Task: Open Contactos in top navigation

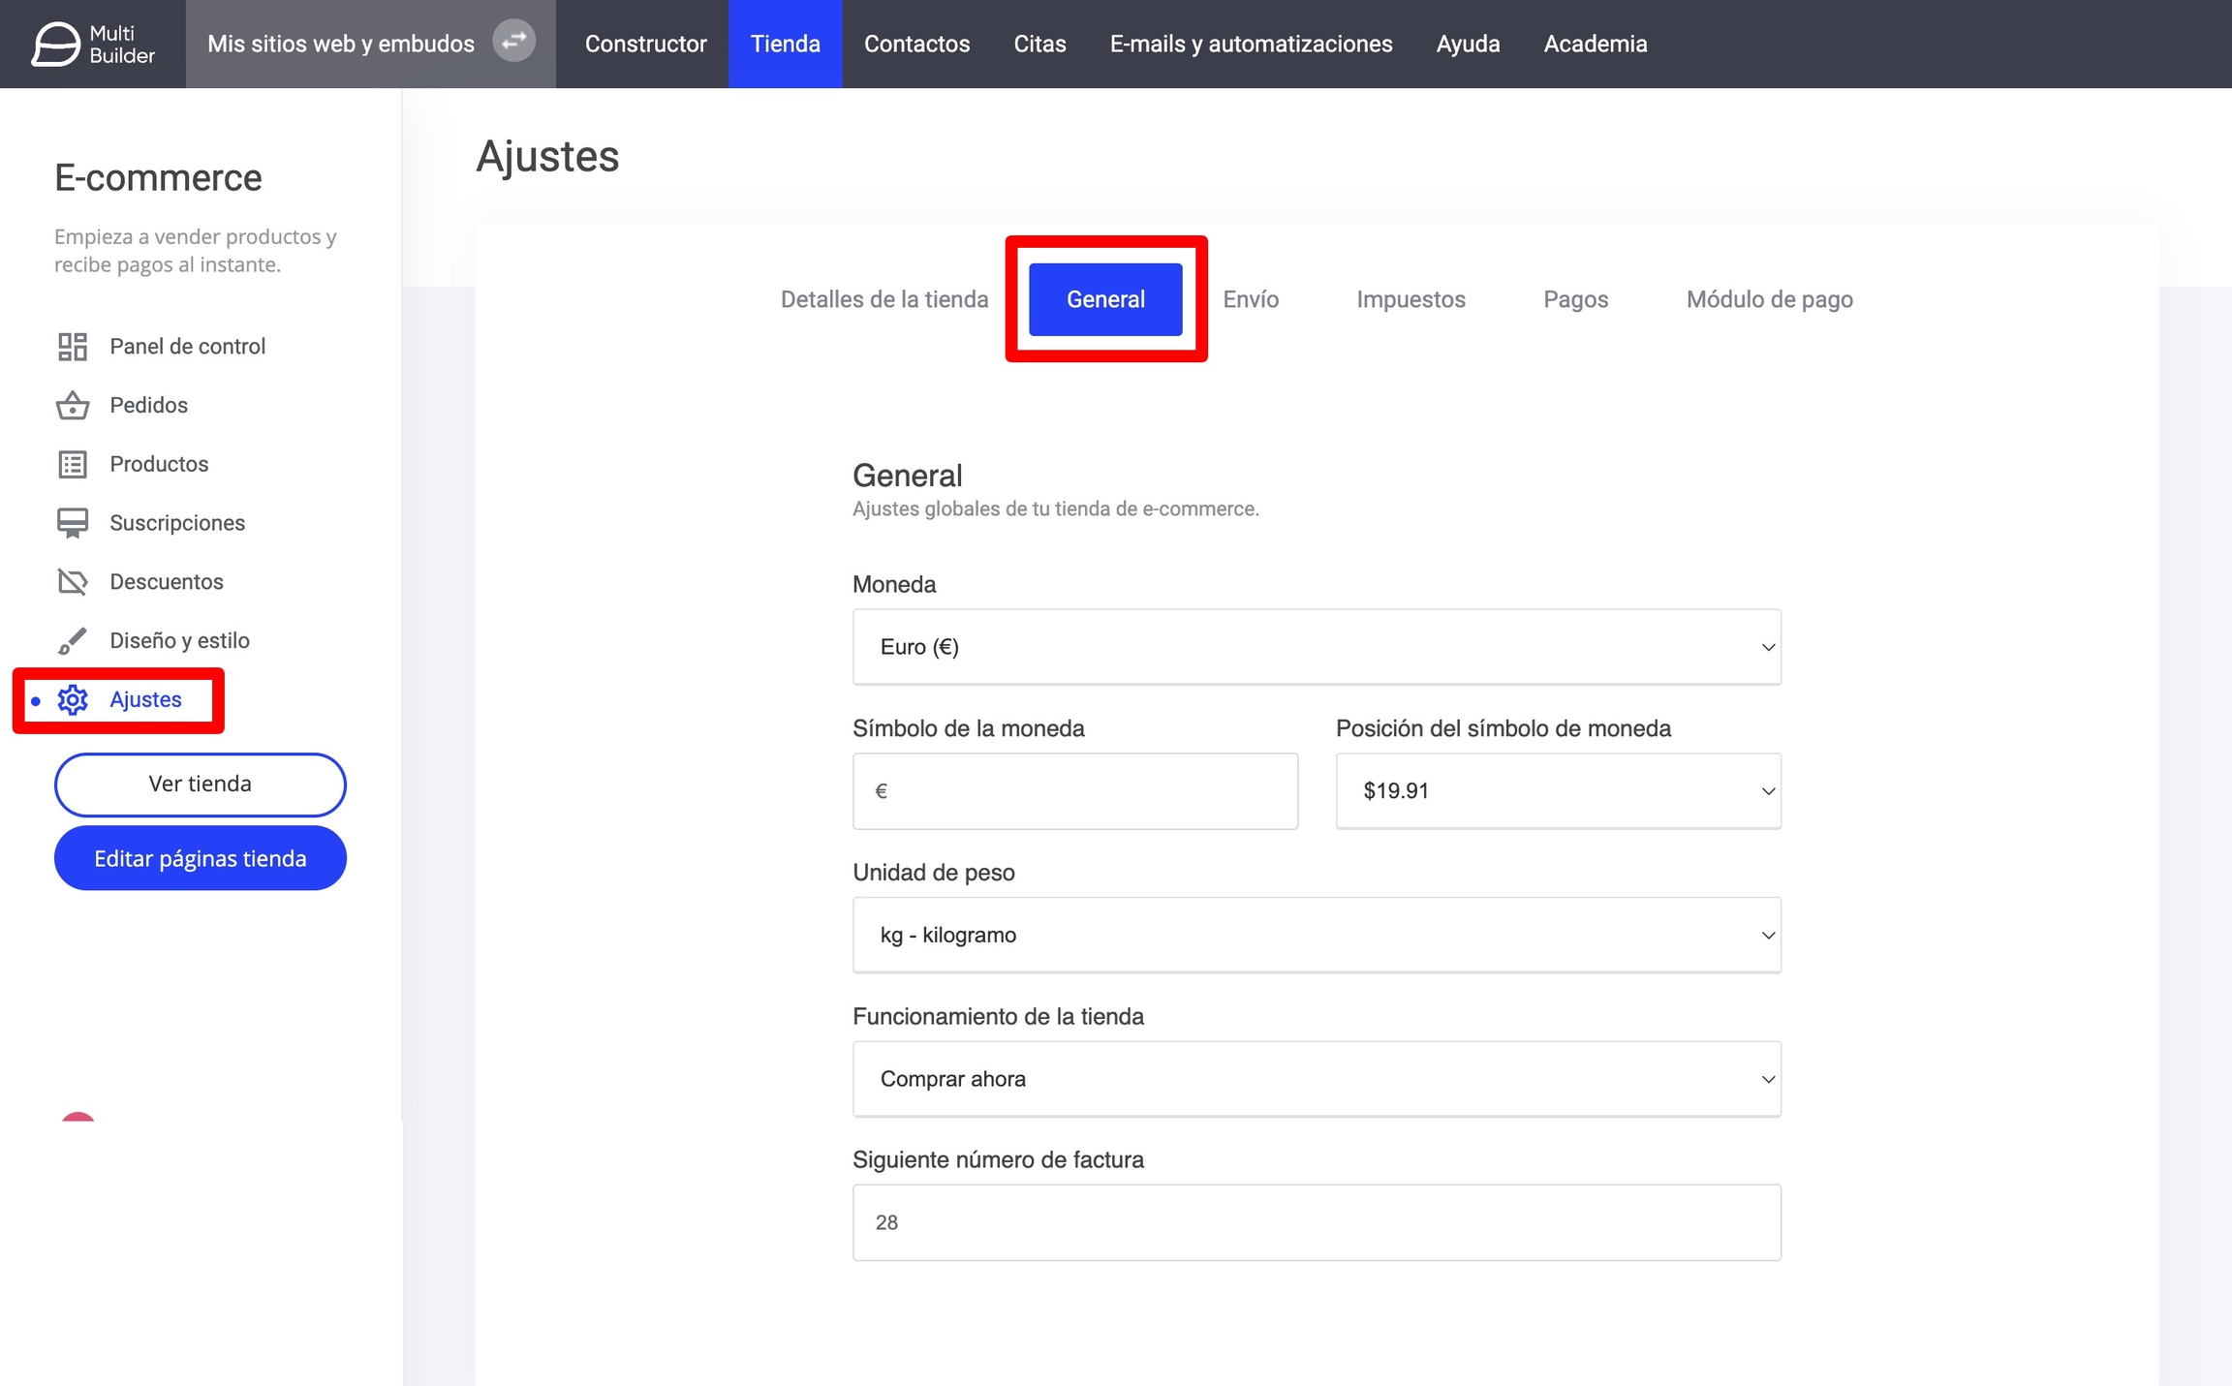Action: 915,44
